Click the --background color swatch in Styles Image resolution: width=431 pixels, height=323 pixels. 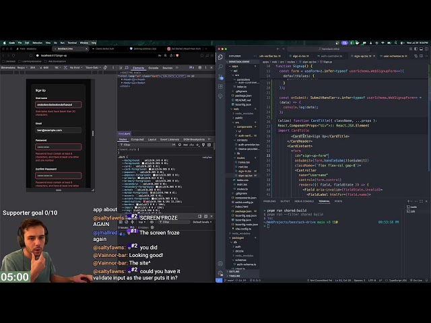pos(143,160)
